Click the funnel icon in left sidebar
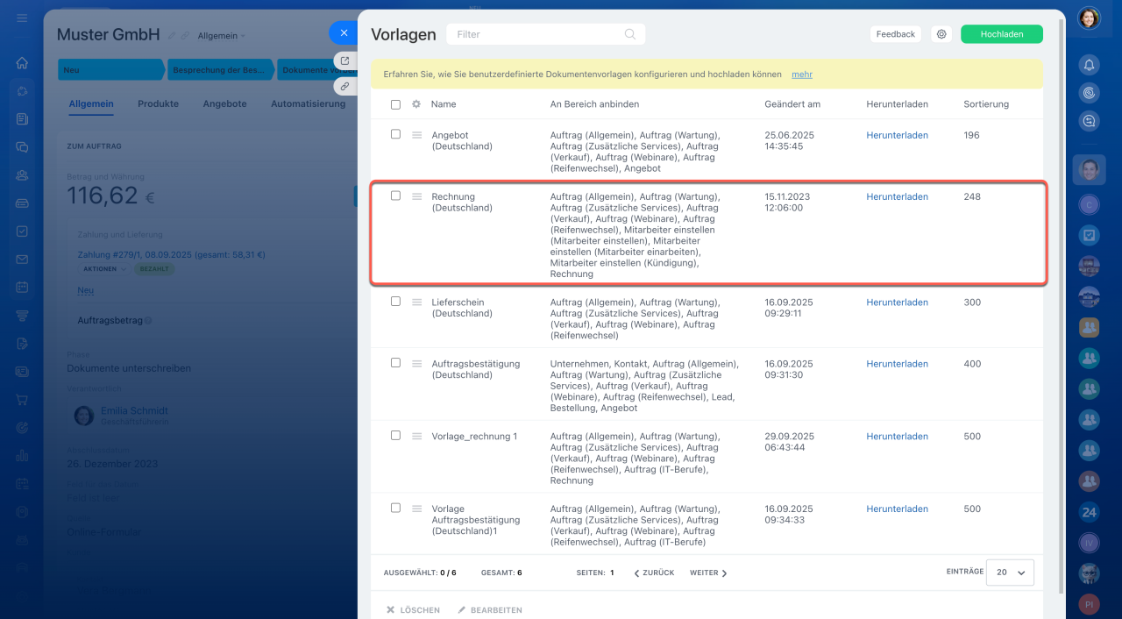The image size is (1122, 619). click(22, 316)
